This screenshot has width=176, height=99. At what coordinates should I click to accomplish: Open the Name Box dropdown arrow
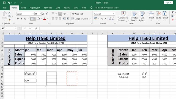(15, 28)
